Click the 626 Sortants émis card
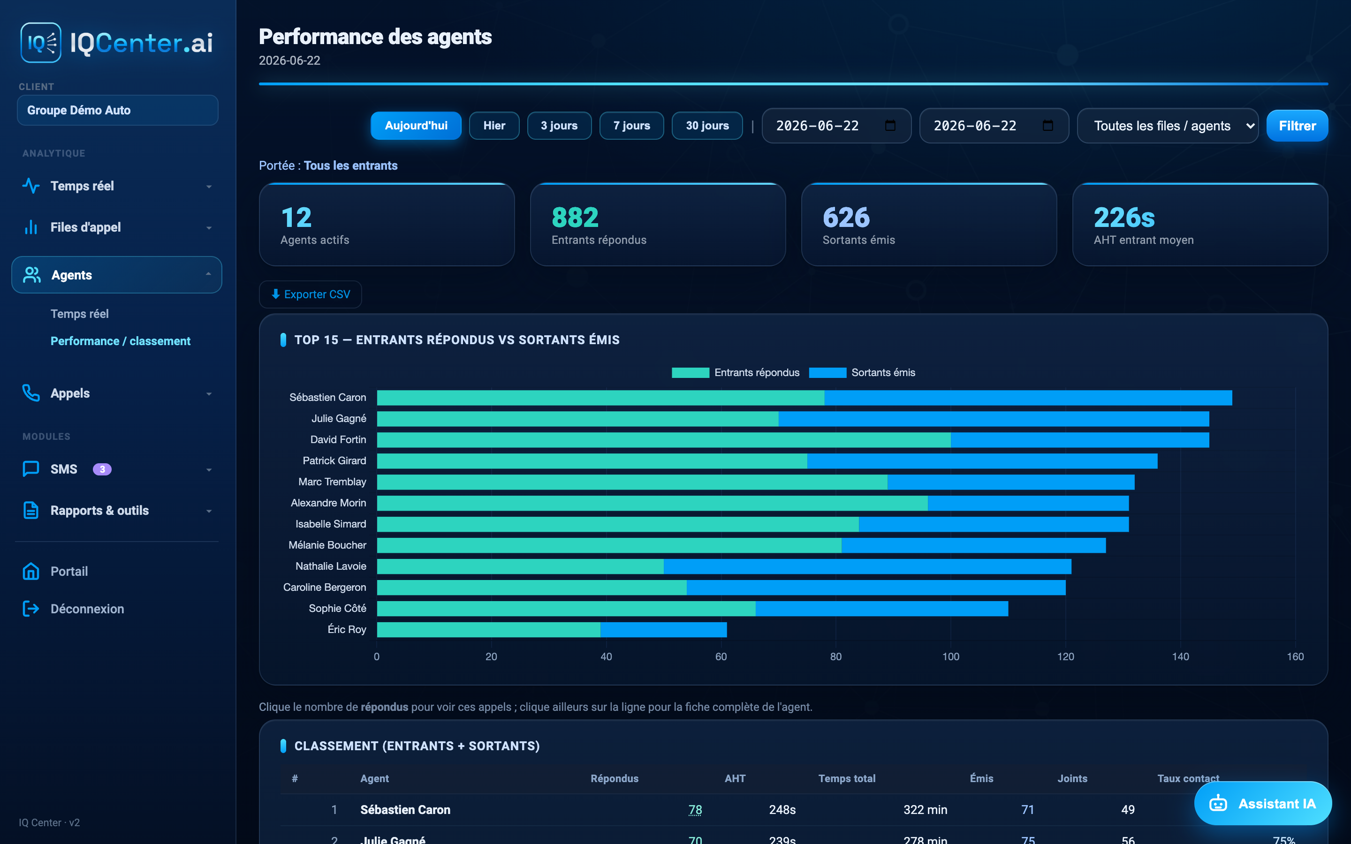Screen dimensions: 1351x844 pyautogui.click(x=929, y=225)
